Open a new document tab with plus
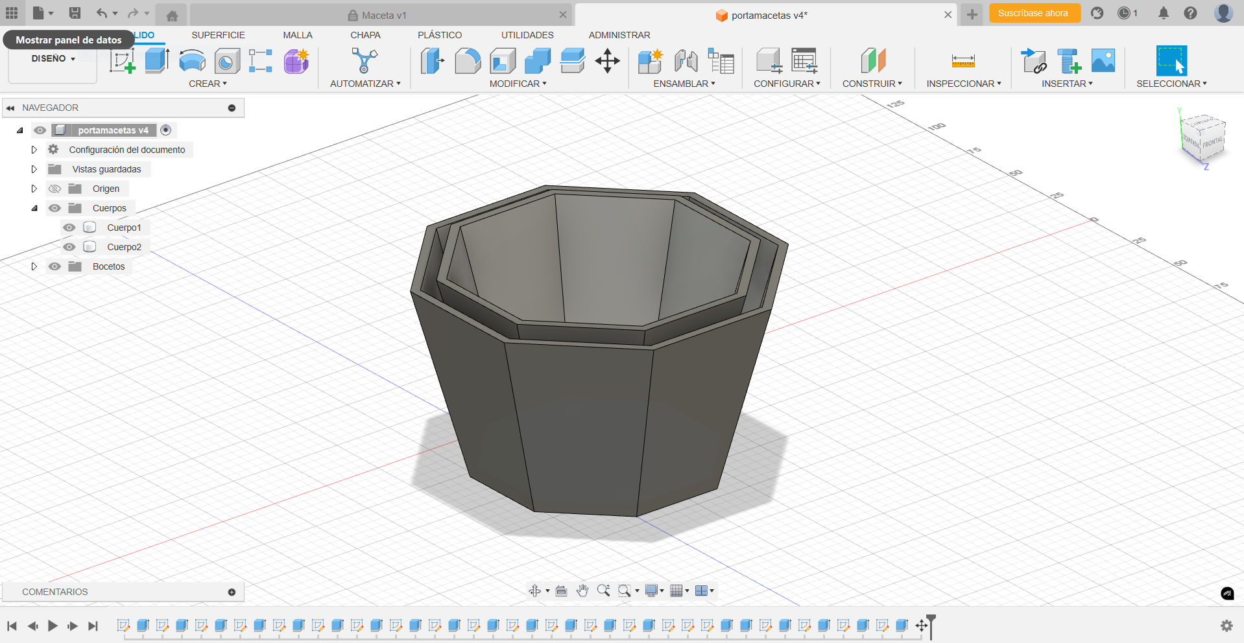 (972, 14)
